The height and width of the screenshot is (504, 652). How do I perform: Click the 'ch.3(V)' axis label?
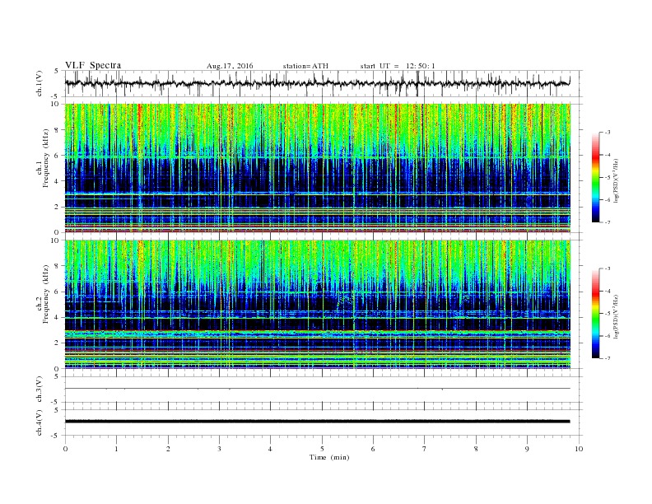click(x=40, y=390)
